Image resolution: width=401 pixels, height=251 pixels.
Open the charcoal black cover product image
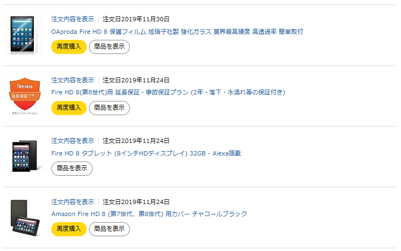tap(25, 218)
